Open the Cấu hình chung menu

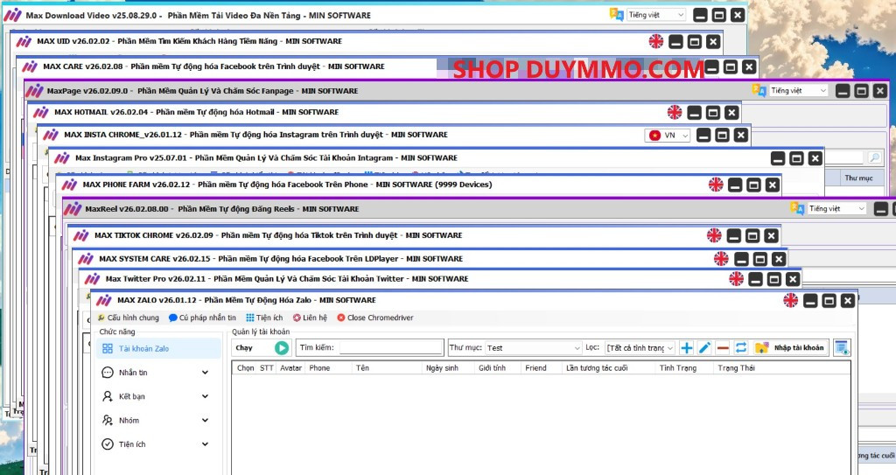click(x=128, y=318)
